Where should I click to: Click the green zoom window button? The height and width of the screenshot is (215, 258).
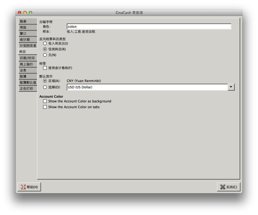[x=30, y=13]
